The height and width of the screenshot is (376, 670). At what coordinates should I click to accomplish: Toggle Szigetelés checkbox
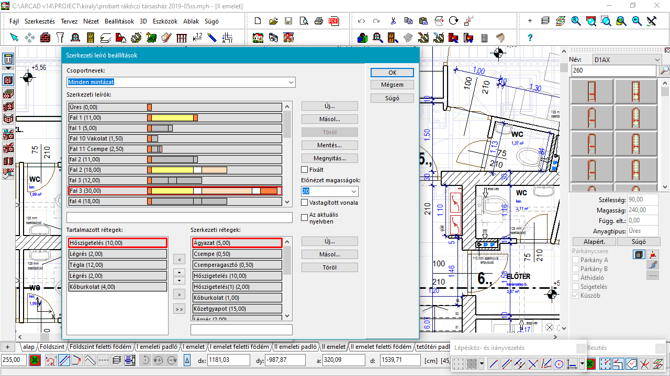point(576,287)
